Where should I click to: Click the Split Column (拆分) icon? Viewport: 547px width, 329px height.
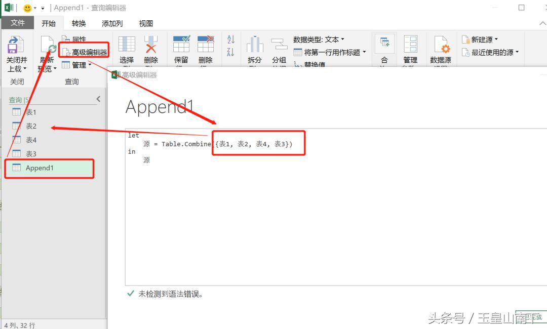255,44
